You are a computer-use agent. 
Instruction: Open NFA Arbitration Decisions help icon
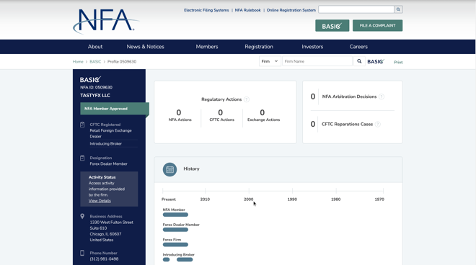coord(382,96)
